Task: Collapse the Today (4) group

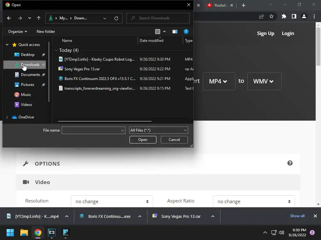Action: pyautogui.click(x=56, y=50)
